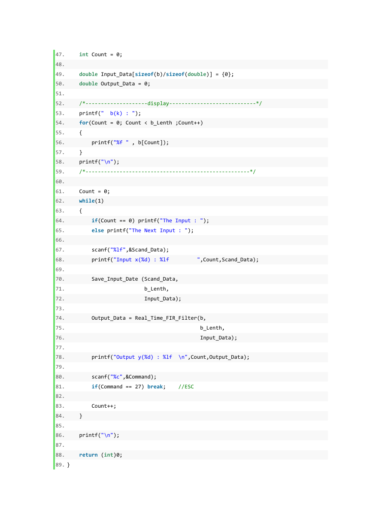Click the 'Input_Data);' argument on line 76
The height and width of the screenshot is (527, 373).
click(218, 338)
